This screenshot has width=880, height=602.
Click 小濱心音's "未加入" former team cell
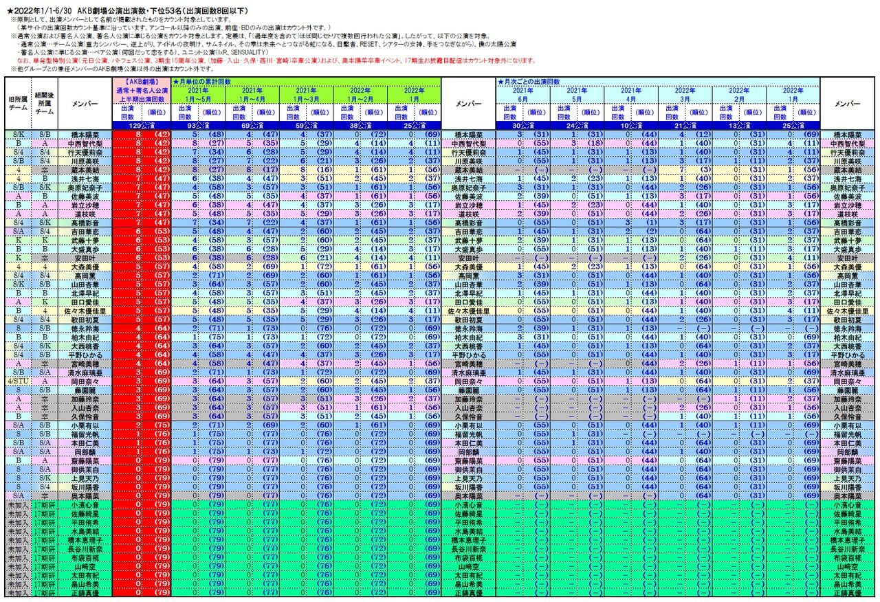click(x=16, y=504)
